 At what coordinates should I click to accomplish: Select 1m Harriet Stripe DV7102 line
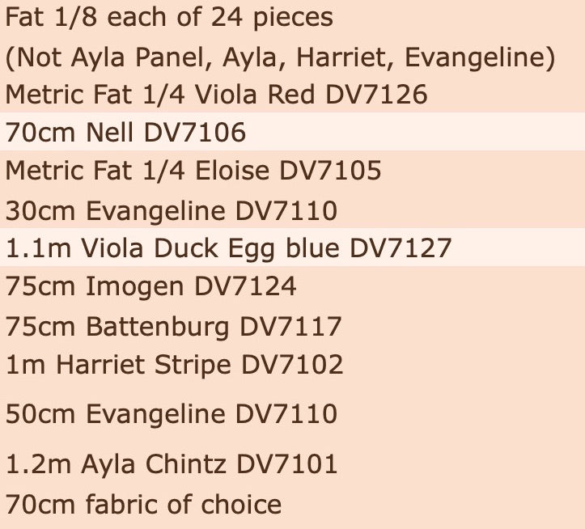pyautogui.click(x=174, y=365)
